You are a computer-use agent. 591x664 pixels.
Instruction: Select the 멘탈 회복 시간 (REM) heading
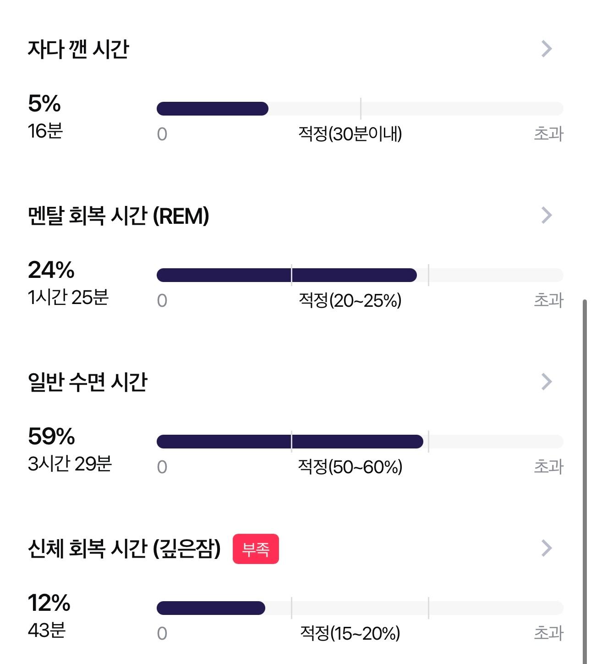(119, 216)
